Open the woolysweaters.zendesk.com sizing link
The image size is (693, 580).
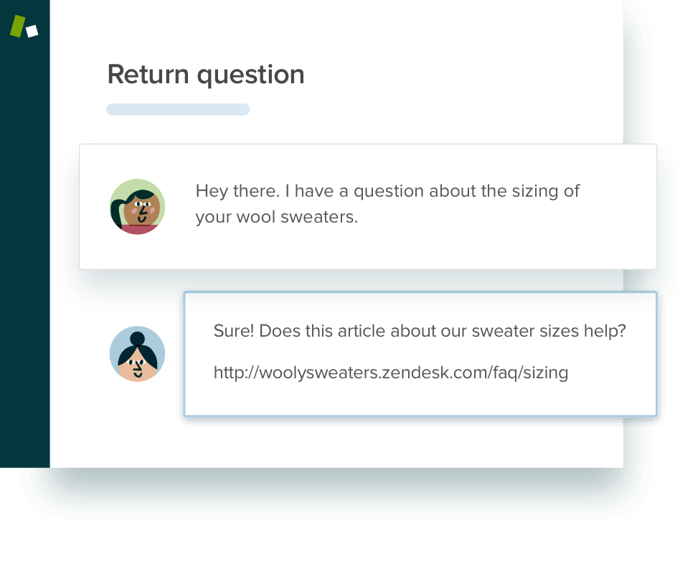(391, 373)
